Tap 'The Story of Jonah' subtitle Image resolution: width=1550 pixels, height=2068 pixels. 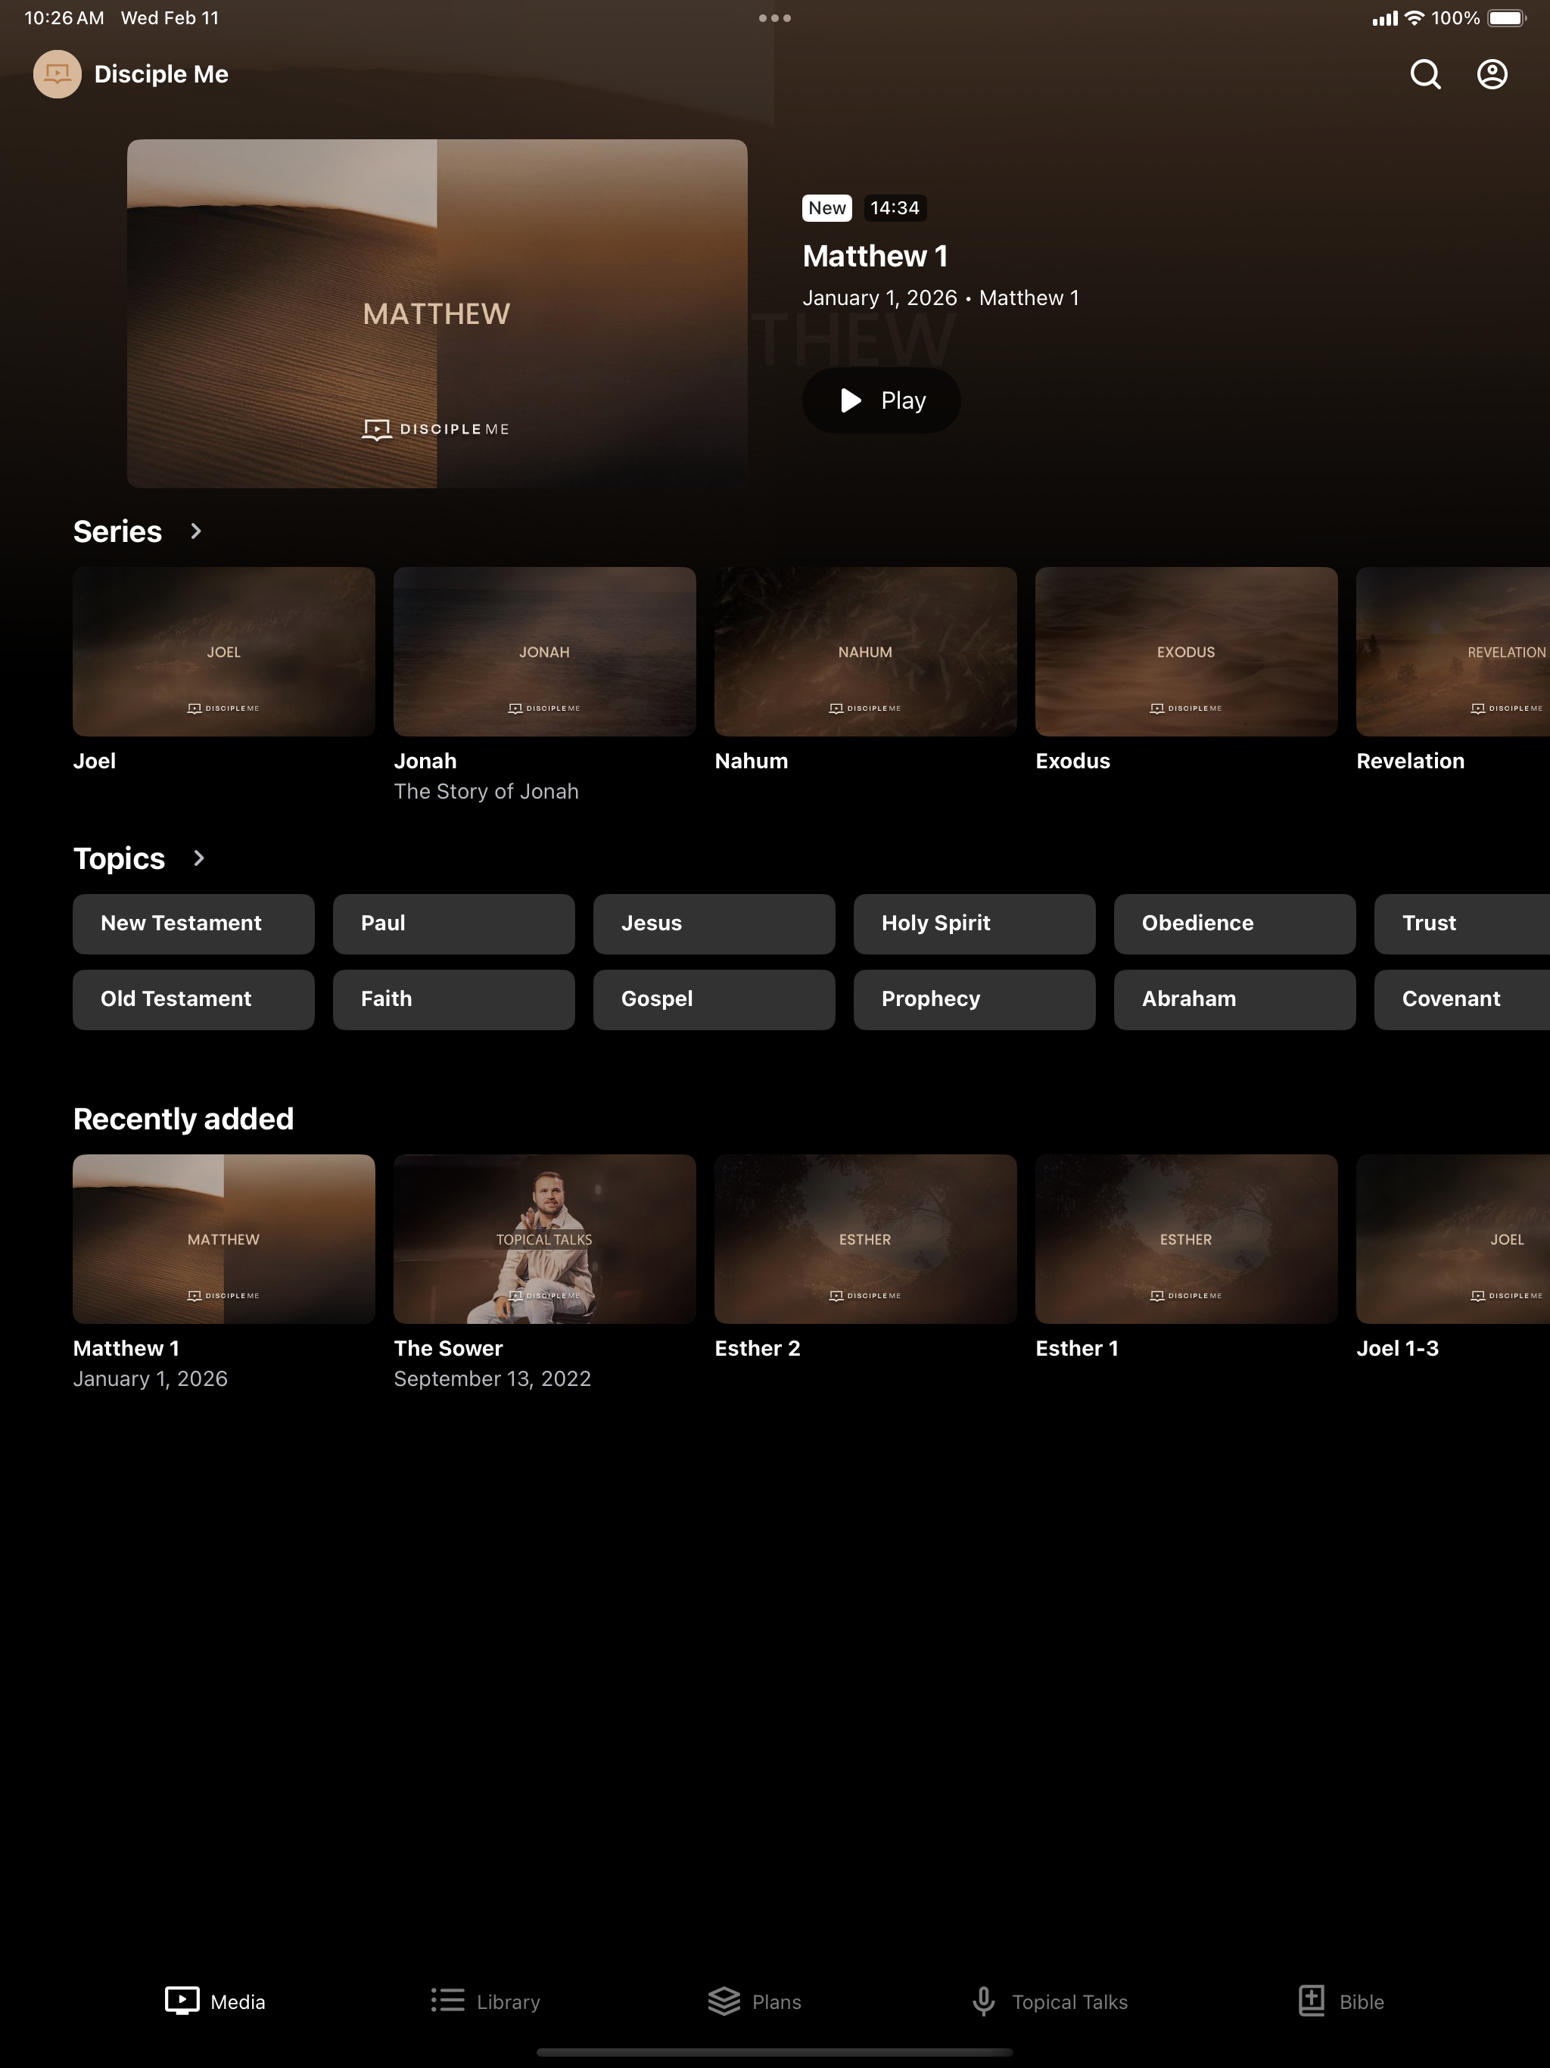pos(486,792)
